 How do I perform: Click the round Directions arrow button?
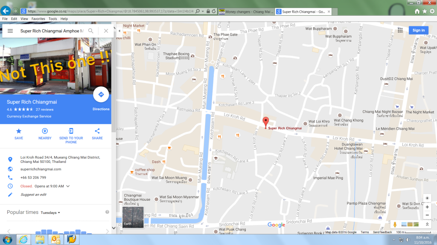click(x=101, y=94)
